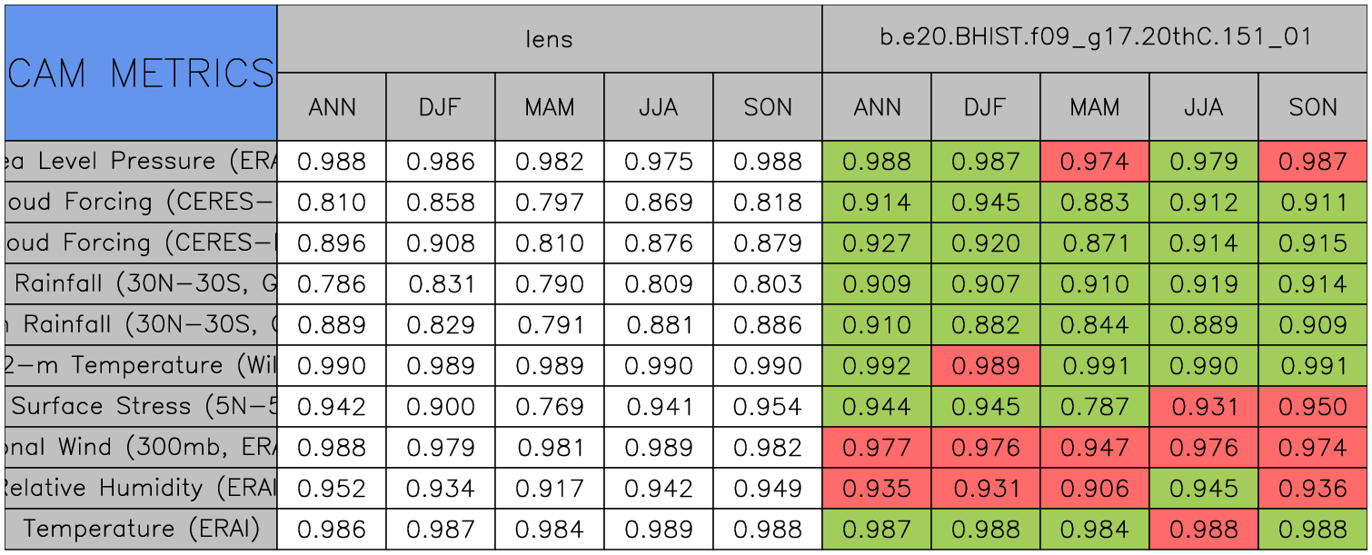Select green 0.945 Relative Humidity JJA cell

(1203, 489)
